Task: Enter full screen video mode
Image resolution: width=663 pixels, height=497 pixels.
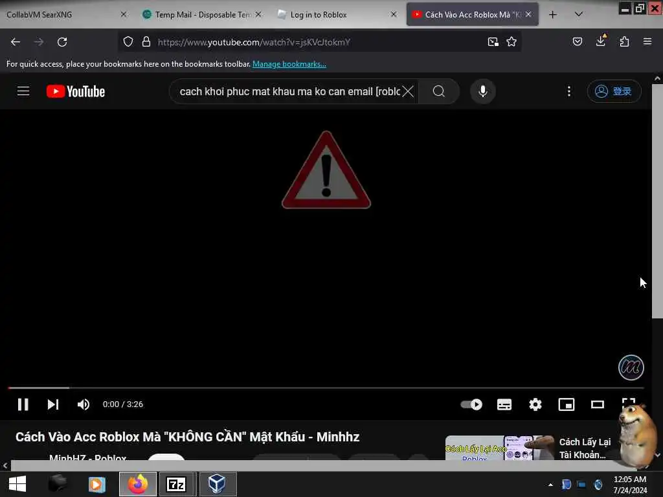Action: coord(628,403)
